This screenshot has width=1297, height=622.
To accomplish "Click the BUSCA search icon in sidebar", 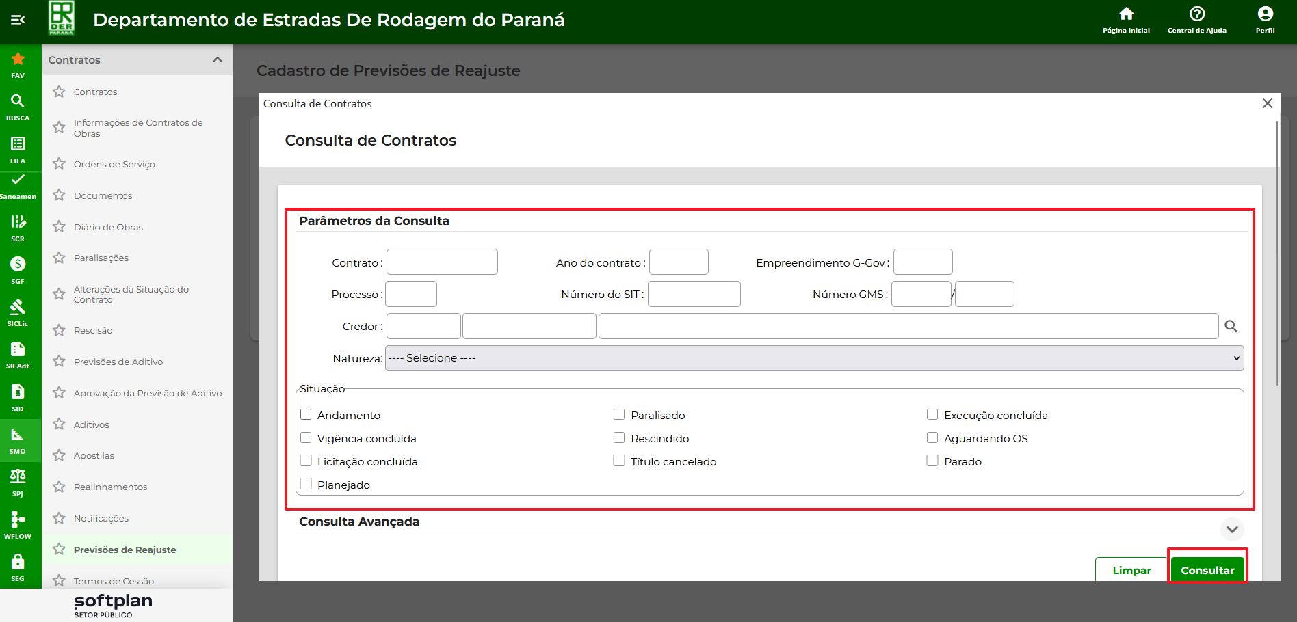I will tap(18, 101).
